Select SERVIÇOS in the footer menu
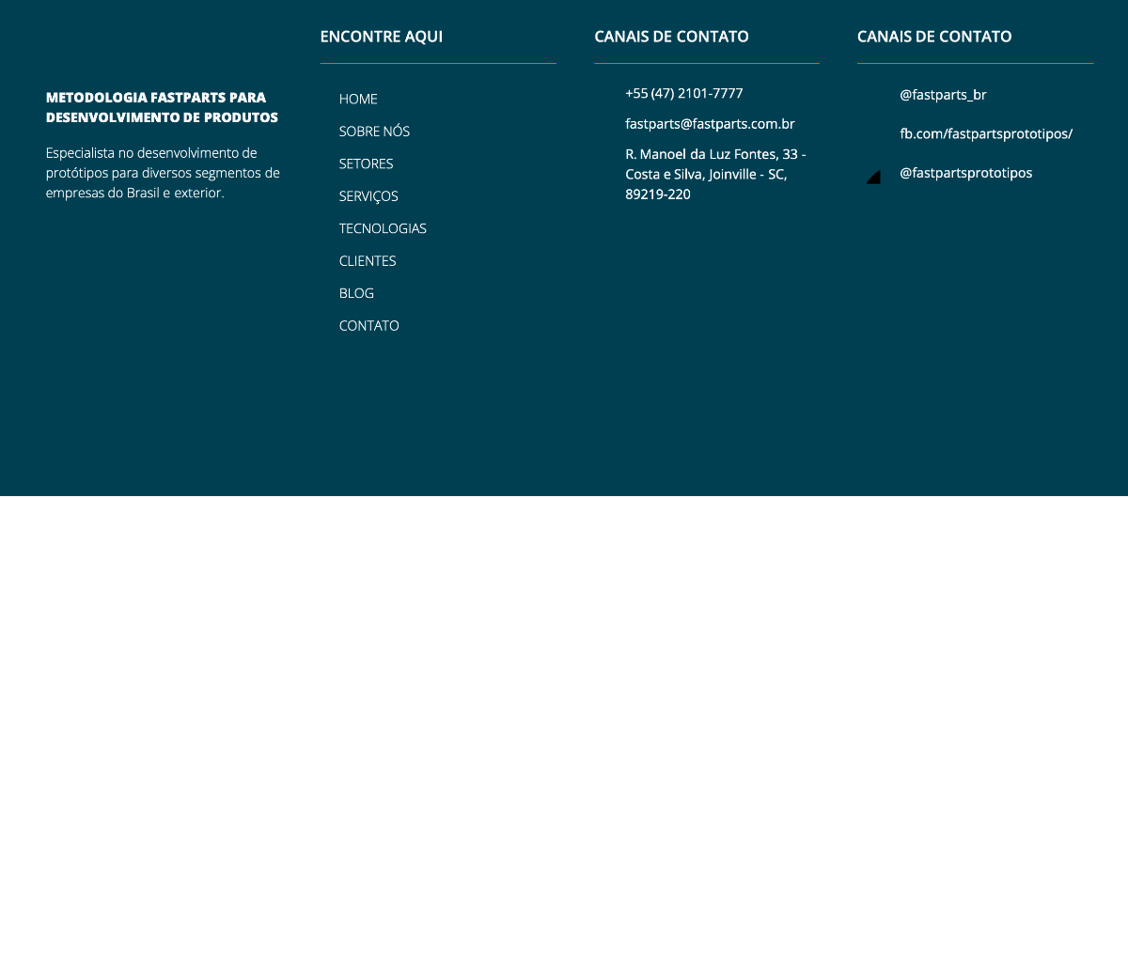1128x979 pixels. (368, 196)
